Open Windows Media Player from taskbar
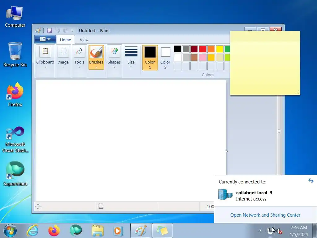The height and width of the screenshot is (238, 317). click(119, 231)
